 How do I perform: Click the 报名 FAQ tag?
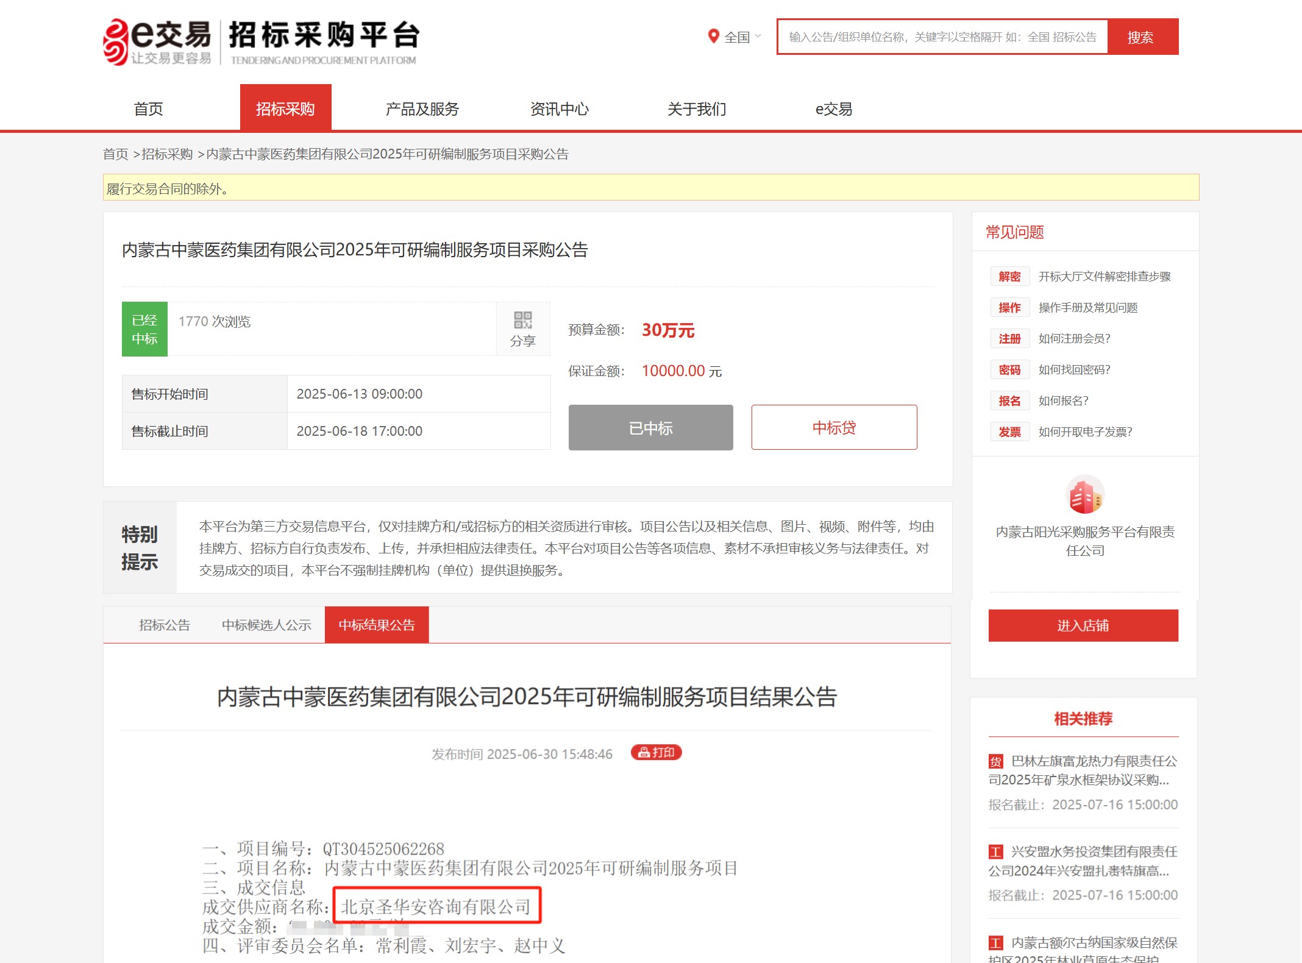click(1009, 401)
